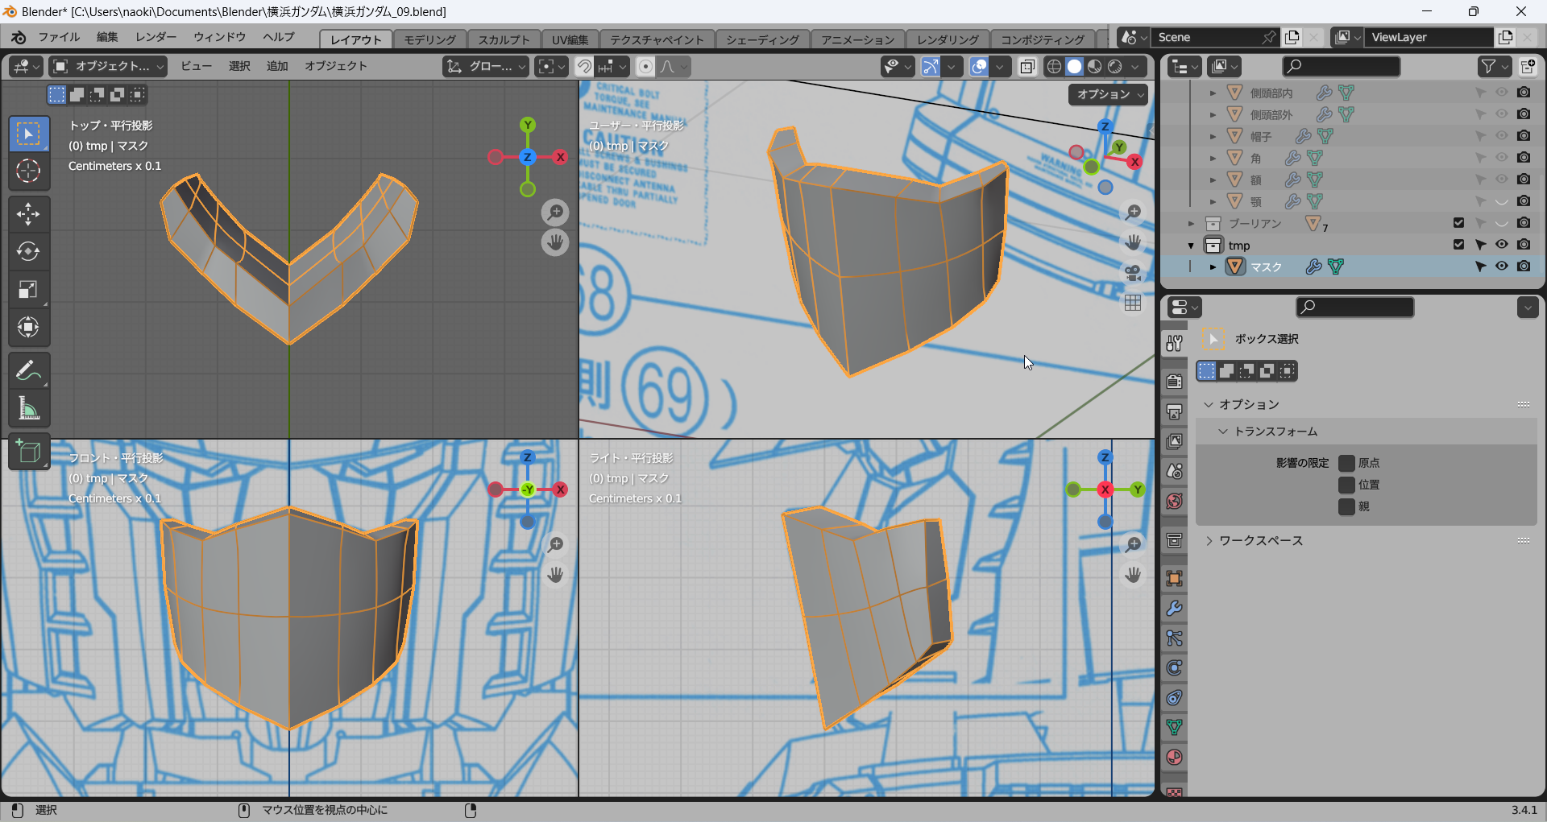Uncheck the tmp collection checkbox
This screenshot has width=1547, height=822.
(x=1458, y=245)
